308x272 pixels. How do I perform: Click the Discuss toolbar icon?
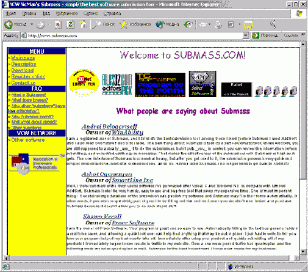point(248,24)
